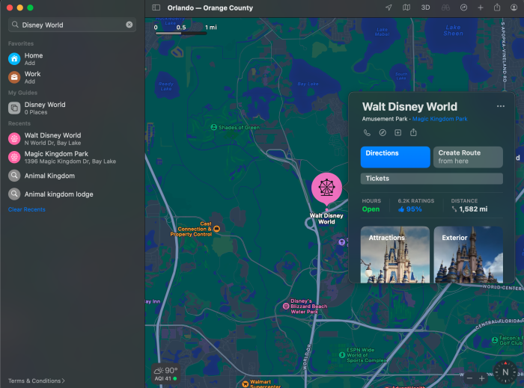Click the Lake Sheen label on map
This screenshot has width=524, height=388.
[x=453, y=31]
